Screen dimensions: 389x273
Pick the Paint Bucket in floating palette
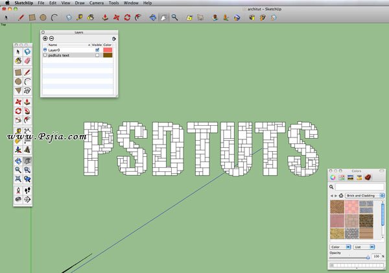[18, 60]
